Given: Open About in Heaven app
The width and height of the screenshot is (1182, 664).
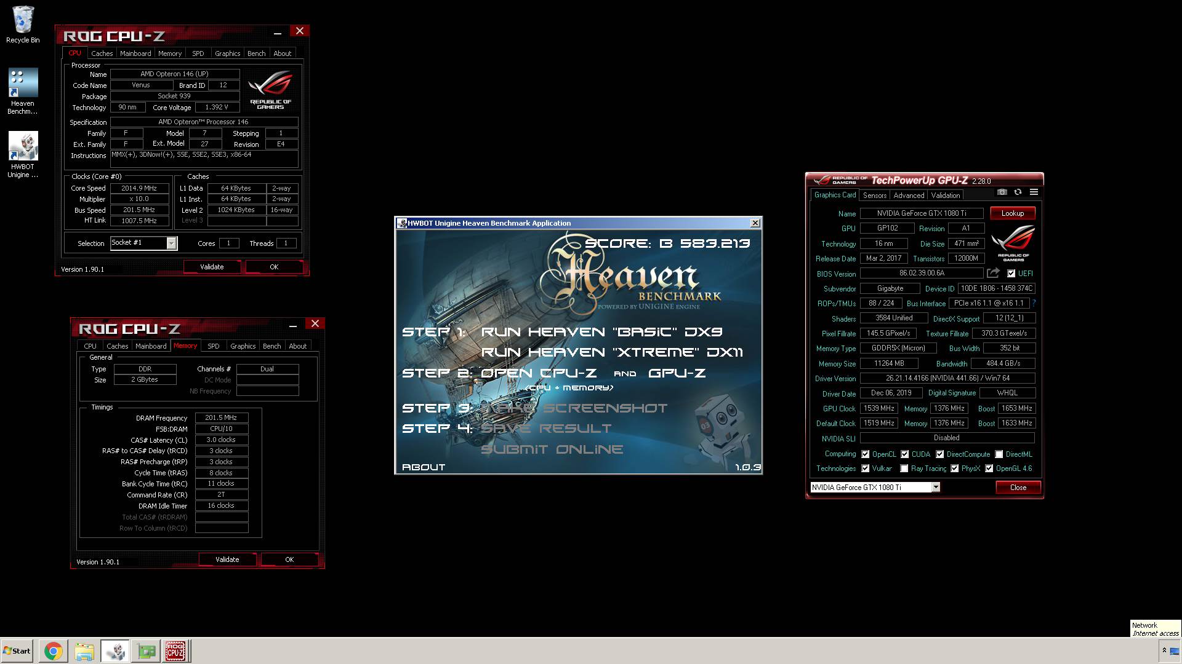Looking at the screenshot, I should [x=424, y=467].
